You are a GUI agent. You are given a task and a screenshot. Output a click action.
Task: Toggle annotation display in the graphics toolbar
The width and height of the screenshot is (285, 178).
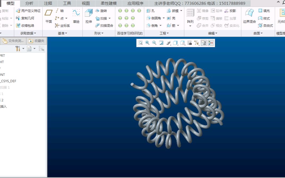[x=204, y=43]
